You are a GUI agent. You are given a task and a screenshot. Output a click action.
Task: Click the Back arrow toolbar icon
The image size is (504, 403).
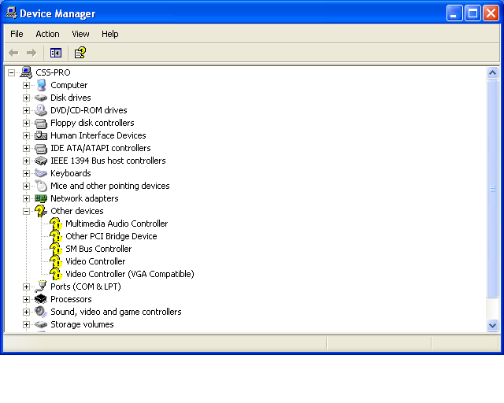point(13,53)
